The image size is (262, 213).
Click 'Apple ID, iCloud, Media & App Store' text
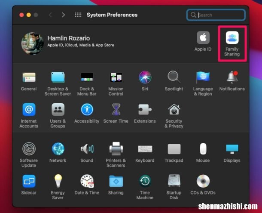point(81,45)
